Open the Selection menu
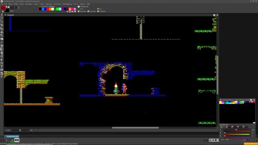The height and width of the screenshot is (145, 258). pos(49,4)
